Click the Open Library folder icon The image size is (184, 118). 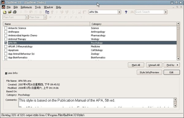tap(10, 12)
